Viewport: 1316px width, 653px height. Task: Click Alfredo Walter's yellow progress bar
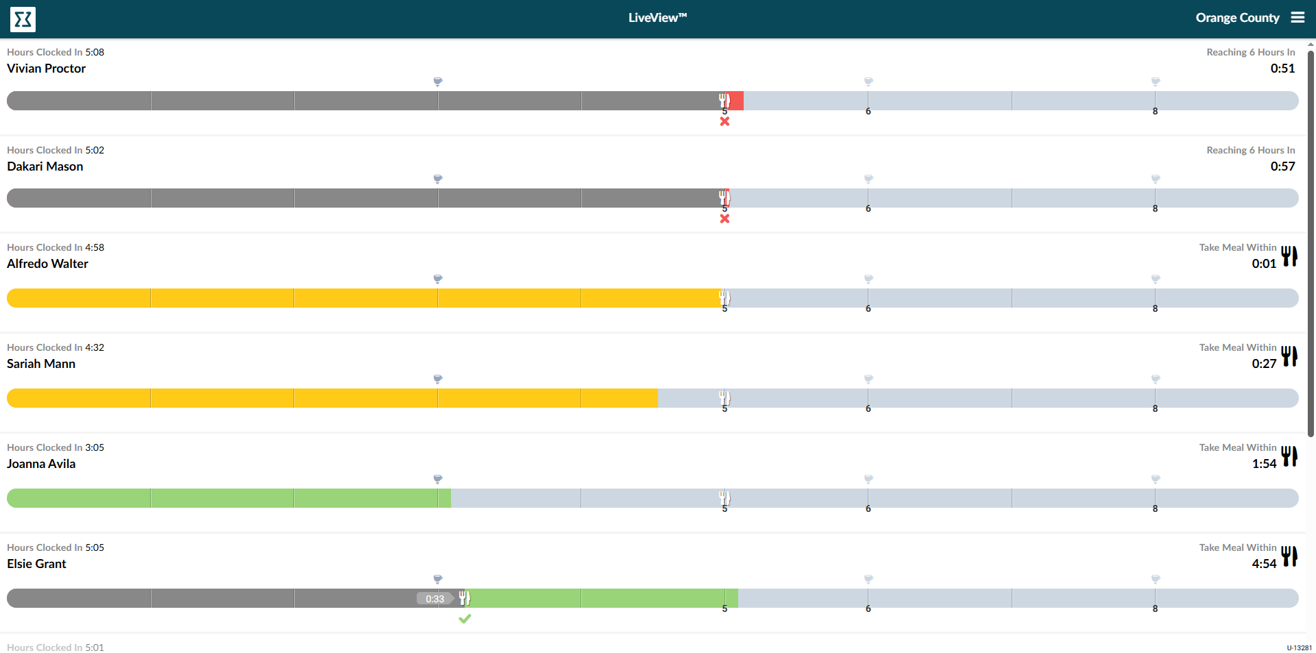pyautogui.click(x=363, y=298)
